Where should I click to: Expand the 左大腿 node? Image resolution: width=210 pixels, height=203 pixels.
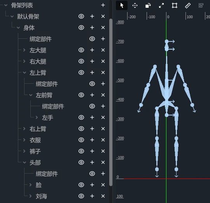(x=24, y=50)
